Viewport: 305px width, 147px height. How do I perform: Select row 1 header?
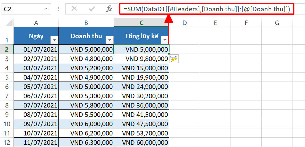pyautogui.click(x=7, y=36)
